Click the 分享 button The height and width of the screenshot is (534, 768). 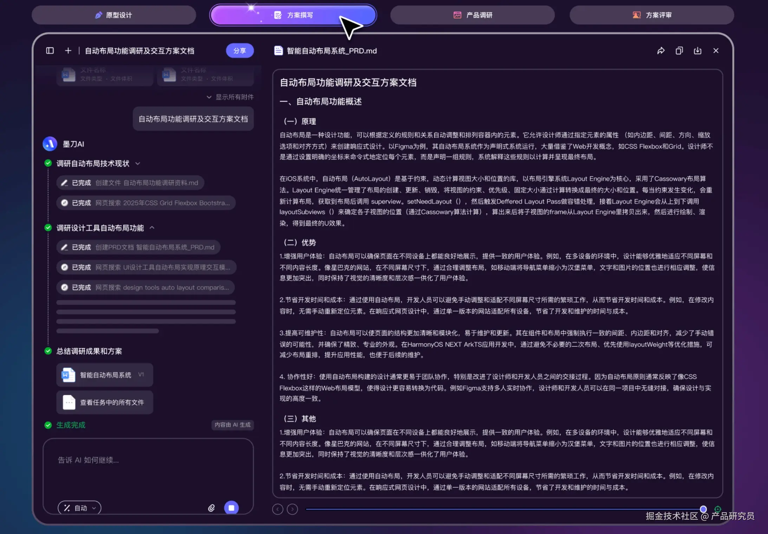240,51
